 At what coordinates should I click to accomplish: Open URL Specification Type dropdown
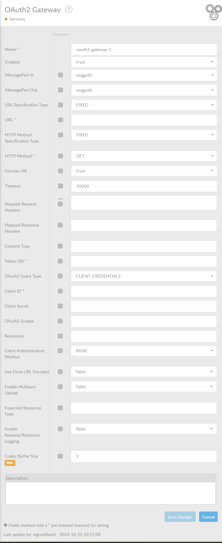144,105
